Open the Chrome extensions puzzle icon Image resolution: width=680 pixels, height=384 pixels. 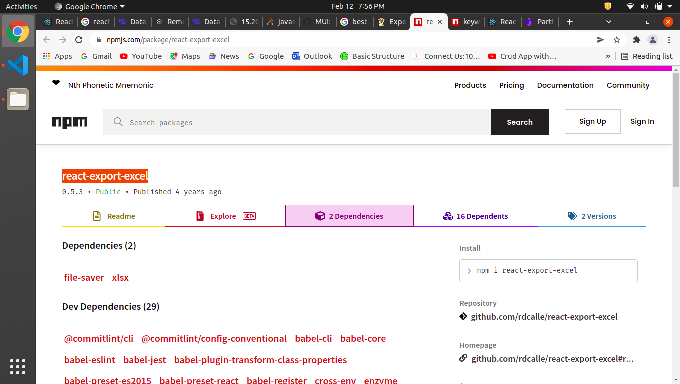[x=636, y=40]
